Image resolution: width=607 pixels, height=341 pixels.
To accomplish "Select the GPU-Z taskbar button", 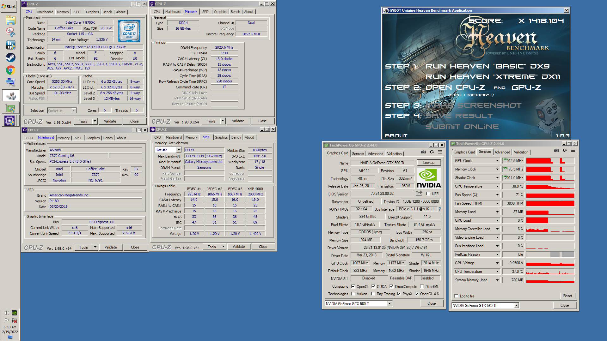I will click(x=10, y=108).
